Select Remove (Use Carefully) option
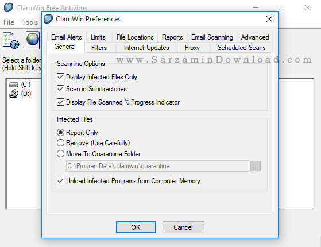321x247 pixels. [60, 143]
